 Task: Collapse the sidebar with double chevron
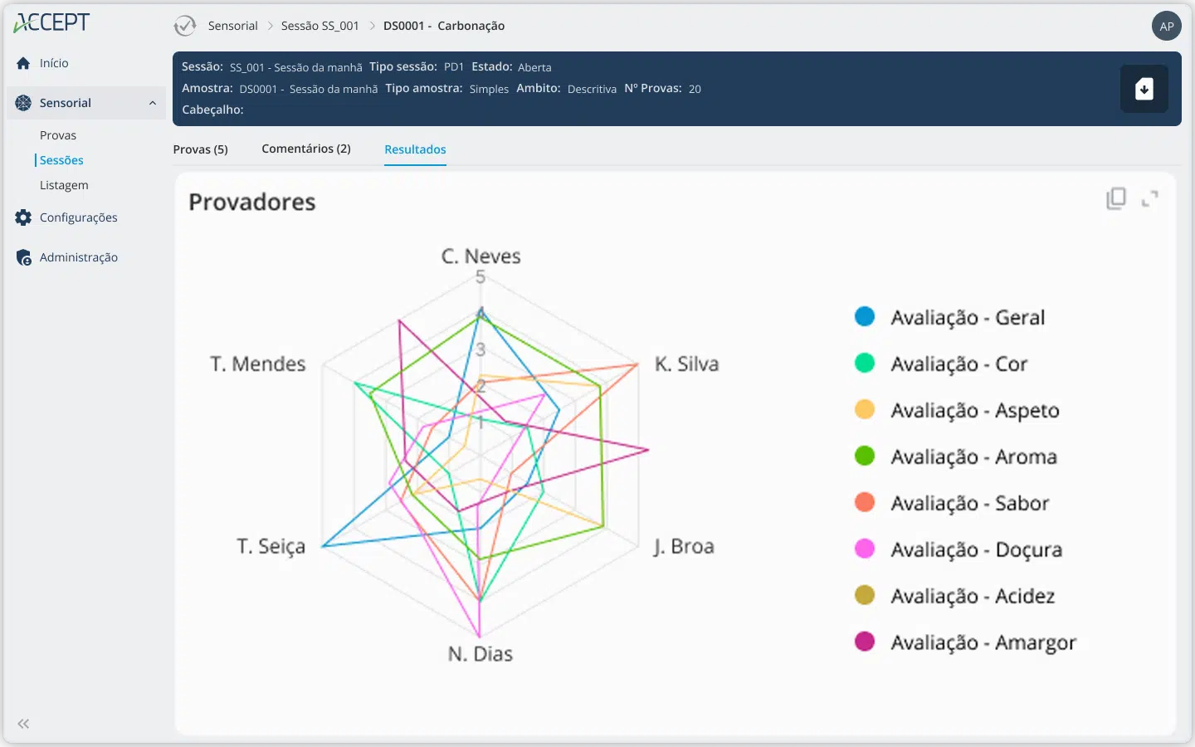click(23, 724)
